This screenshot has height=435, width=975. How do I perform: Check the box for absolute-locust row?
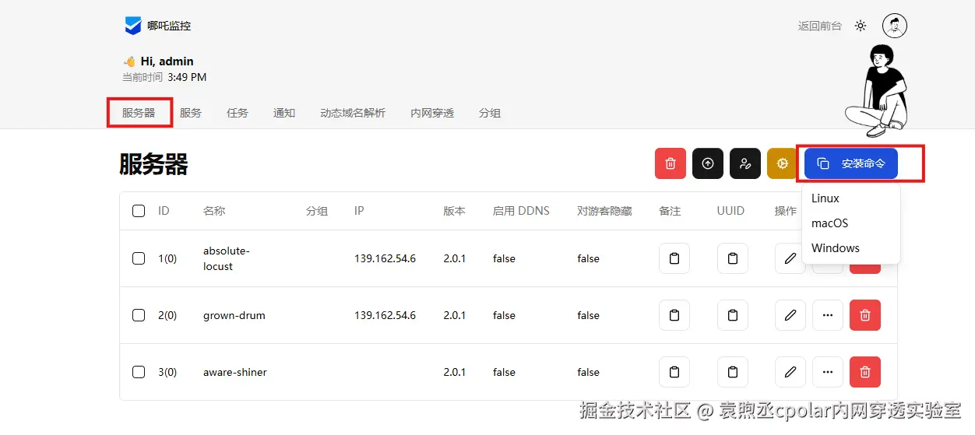pos(139,258)
